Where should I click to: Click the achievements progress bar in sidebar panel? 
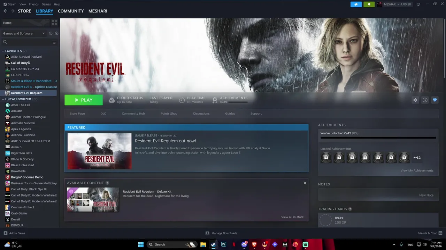[378, 138]
